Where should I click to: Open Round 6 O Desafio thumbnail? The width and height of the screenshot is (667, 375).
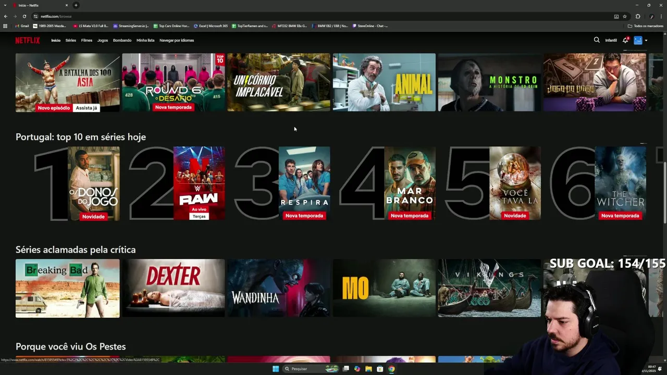tap(174, 82)
